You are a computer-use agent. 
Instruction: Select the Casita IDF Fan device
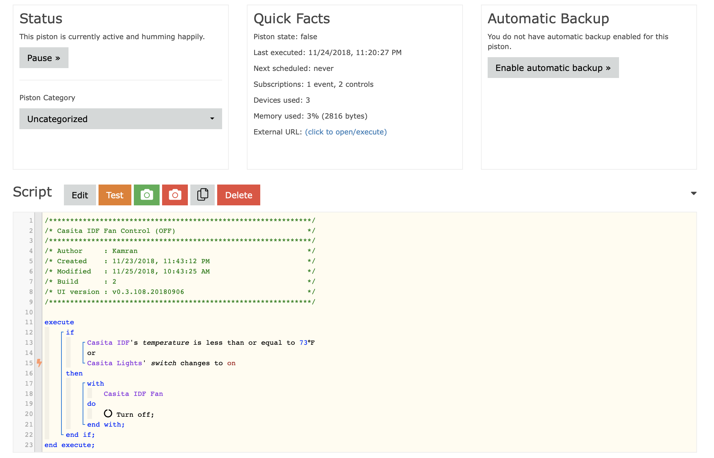[133, 394]
